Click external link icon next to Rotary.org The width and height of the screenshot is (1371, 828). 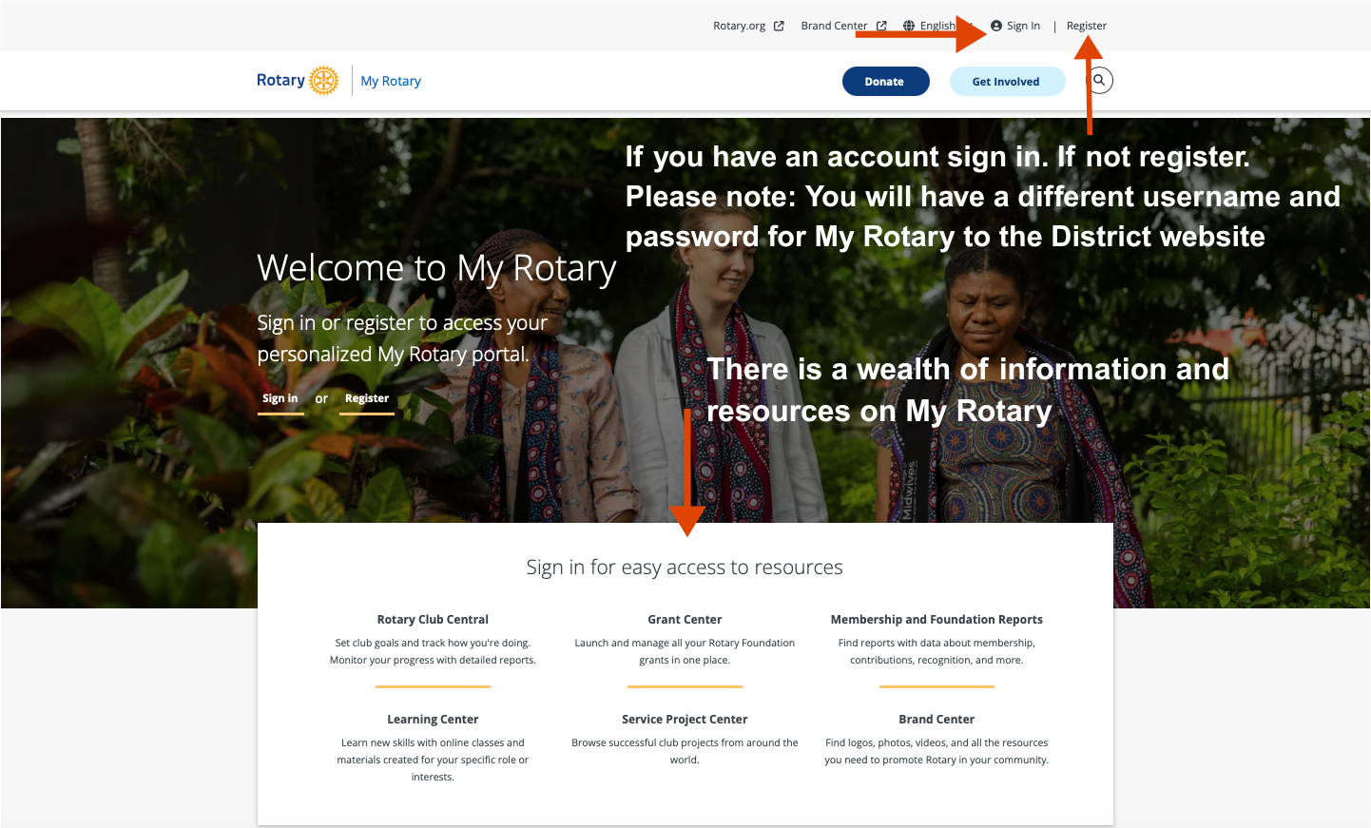[x=779, y=26]
